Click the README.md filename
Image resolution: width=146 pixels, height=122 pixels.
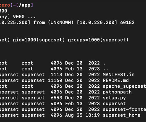coord(116,80)
